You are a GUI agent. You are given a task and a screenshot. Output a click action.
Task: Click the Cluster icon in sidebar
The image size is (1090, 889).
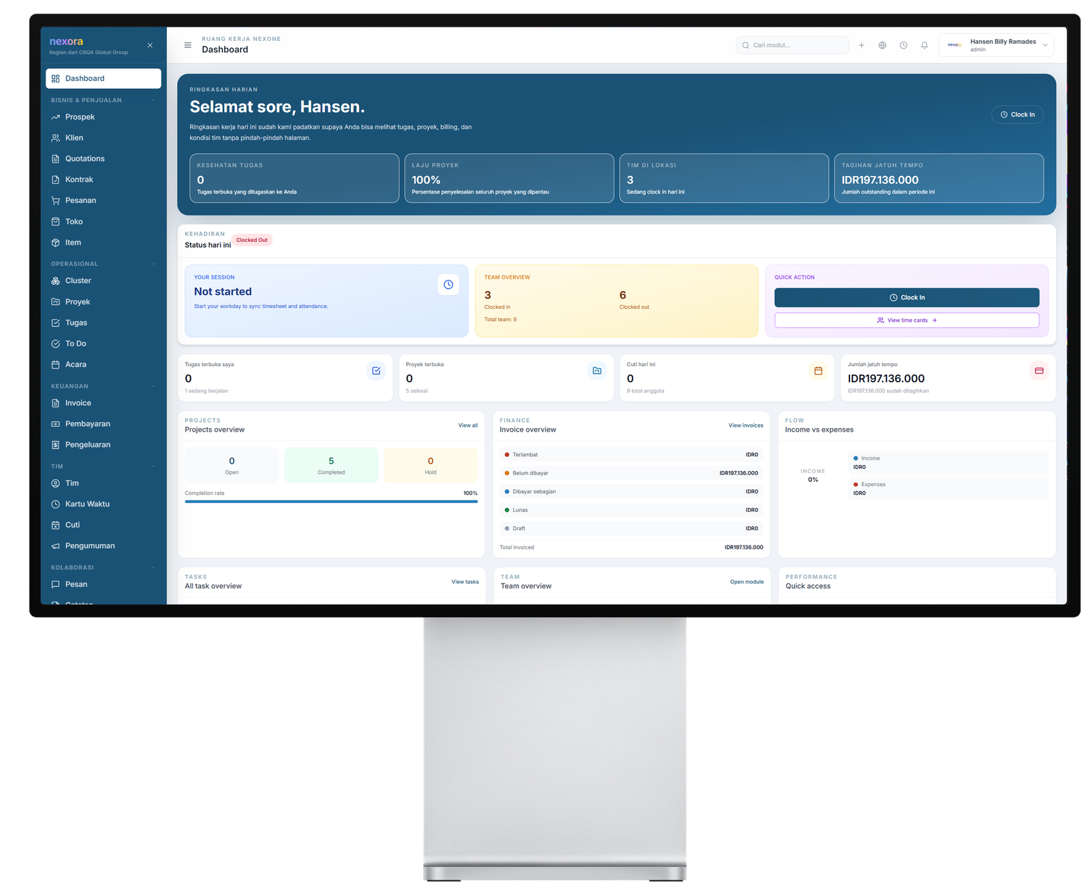[x=56, y=281]
